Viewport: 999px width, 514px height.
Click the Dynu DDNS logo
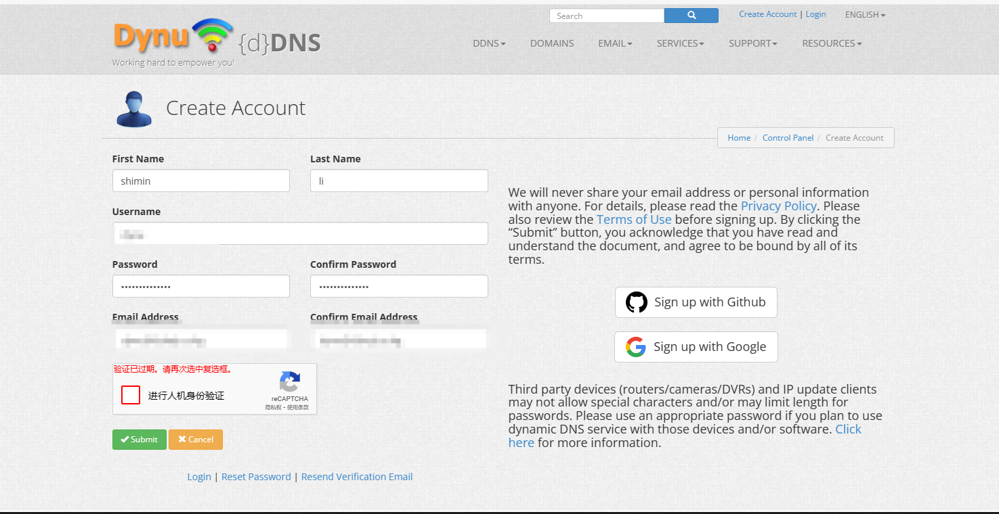tap(217, 38)
